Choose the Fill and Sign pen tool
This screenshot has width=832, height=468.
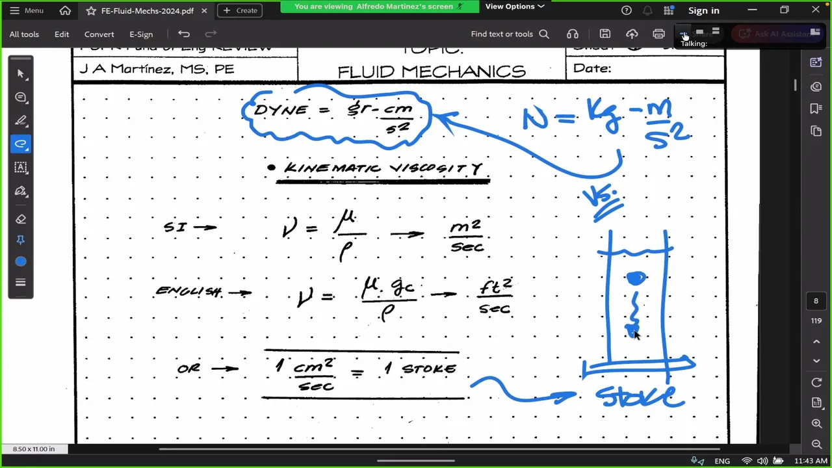[x=21, y=191]
